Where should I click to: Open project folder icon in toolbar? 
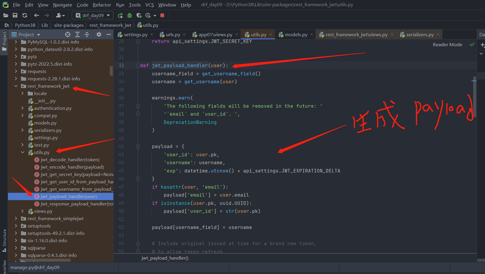coord(6,15)
